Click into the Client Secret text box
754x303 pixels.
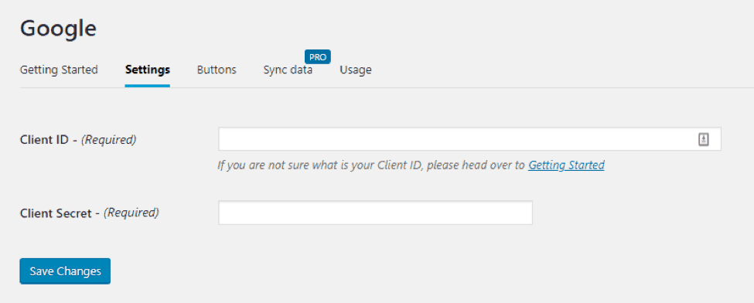point(376,213)
